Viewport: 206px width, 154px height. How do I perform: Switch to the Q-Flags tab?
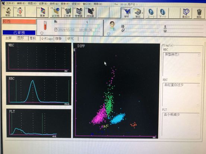47,38
